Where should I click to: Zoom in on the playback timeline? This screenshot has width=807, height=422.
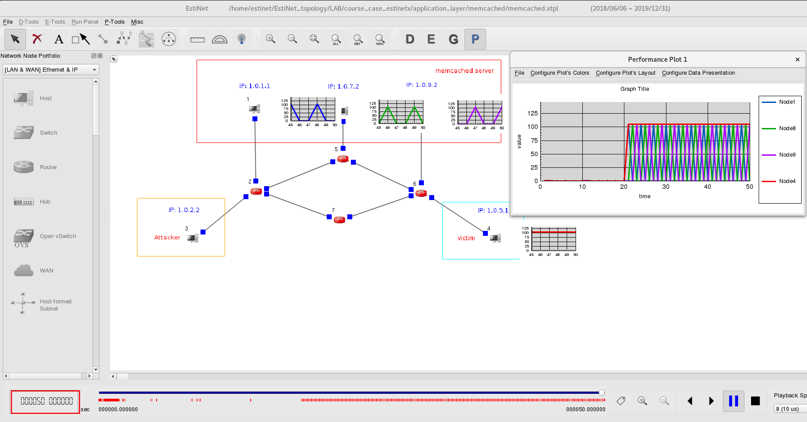(x=642, y=401)
